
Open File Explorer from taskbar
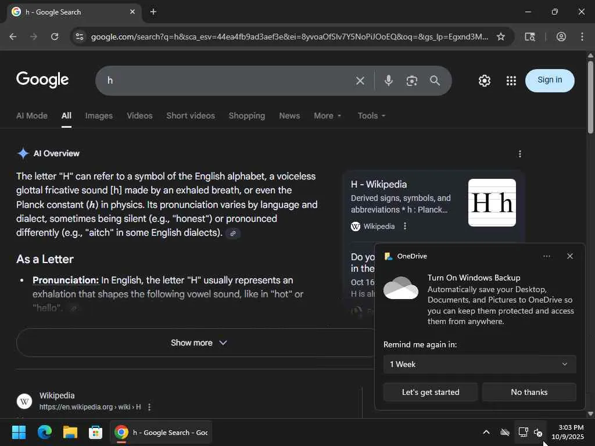tap(70, 432)
